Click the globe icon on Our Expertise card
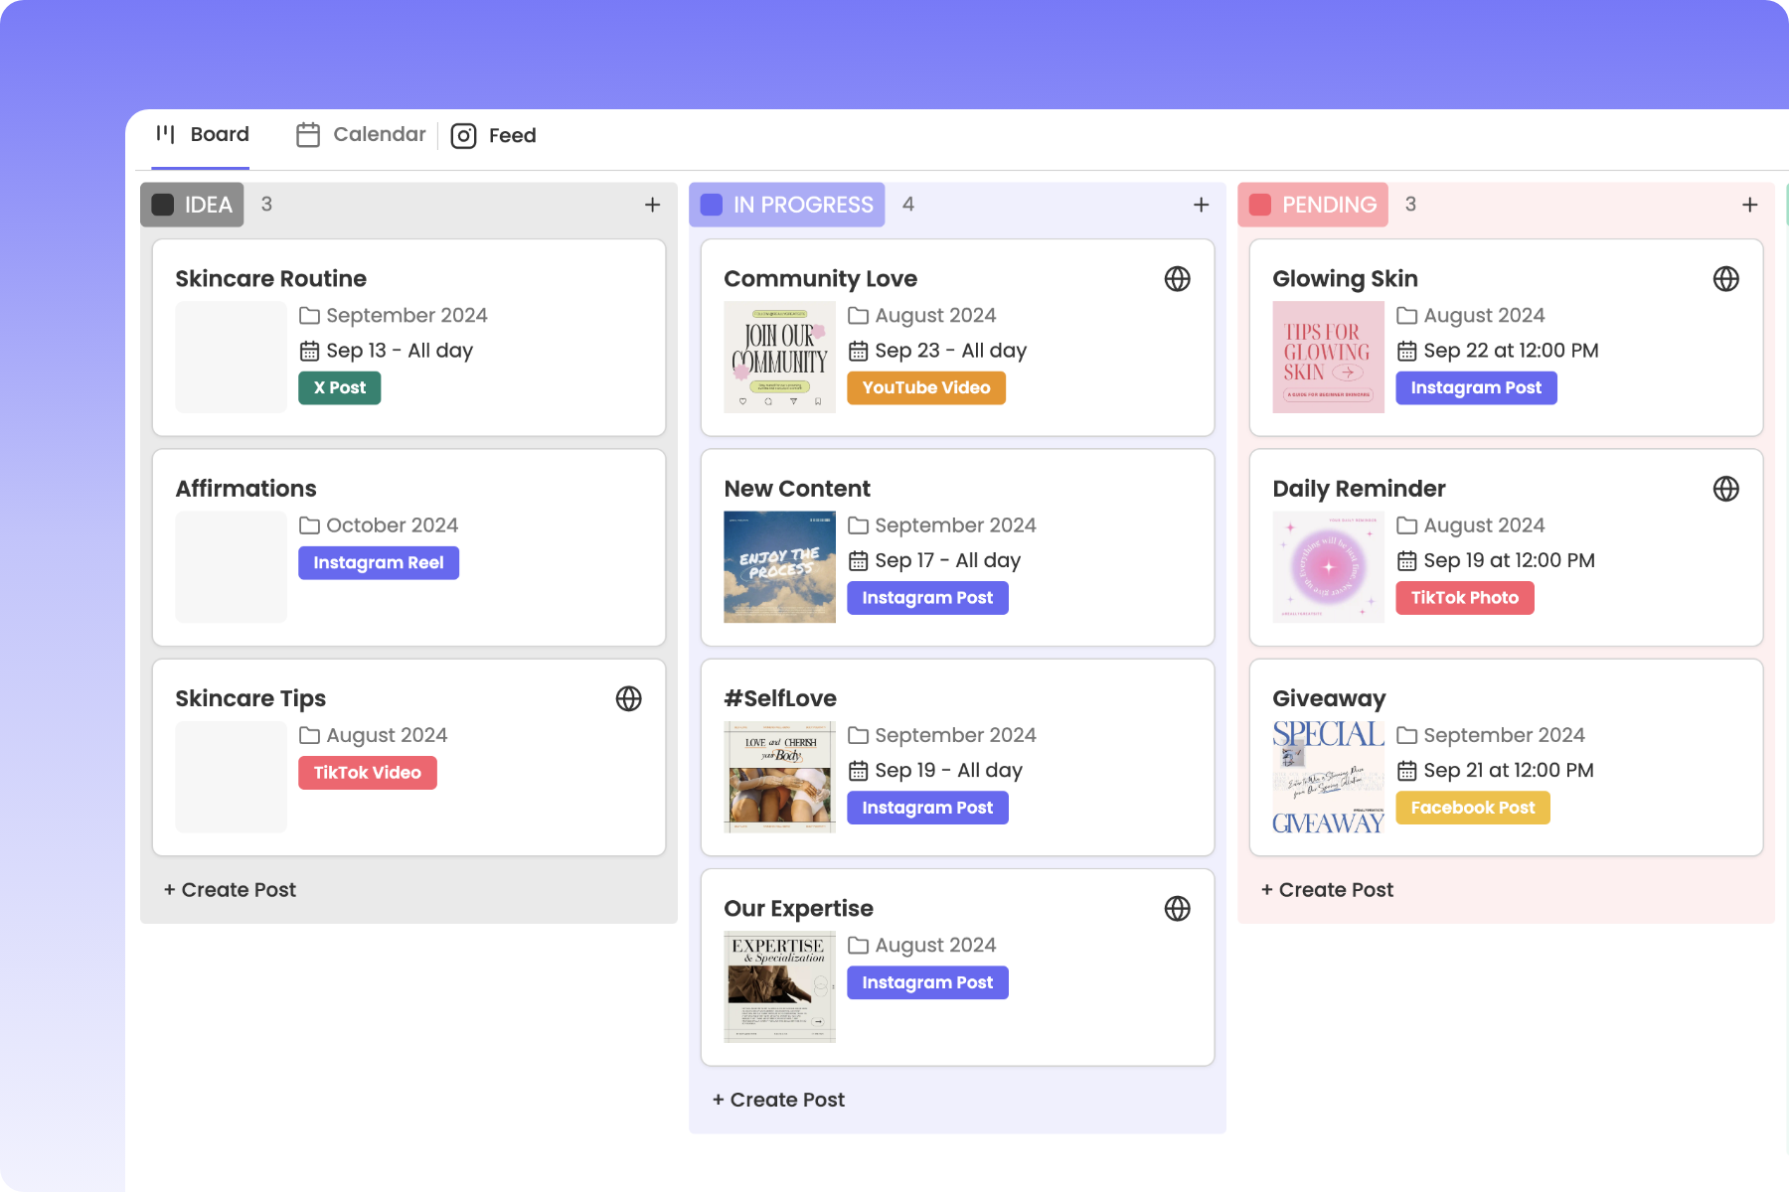The image size is (1789, 1192). 1178,908
